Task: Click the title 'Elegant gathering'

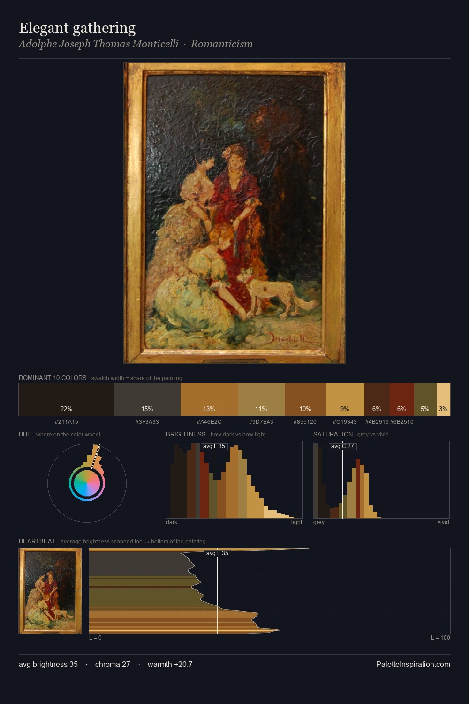Action: pos(77,28)
